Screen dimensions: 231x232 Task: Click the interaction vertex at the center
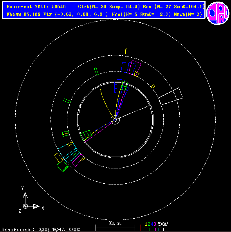click(x=115, y=120)
